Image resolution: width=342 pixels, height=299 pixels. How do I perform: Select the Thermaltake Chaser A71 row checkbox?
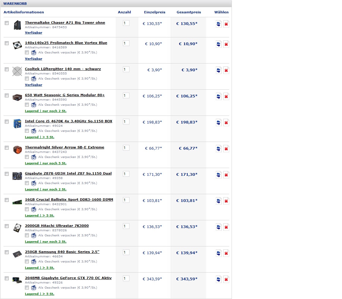(x=7, y=23)
